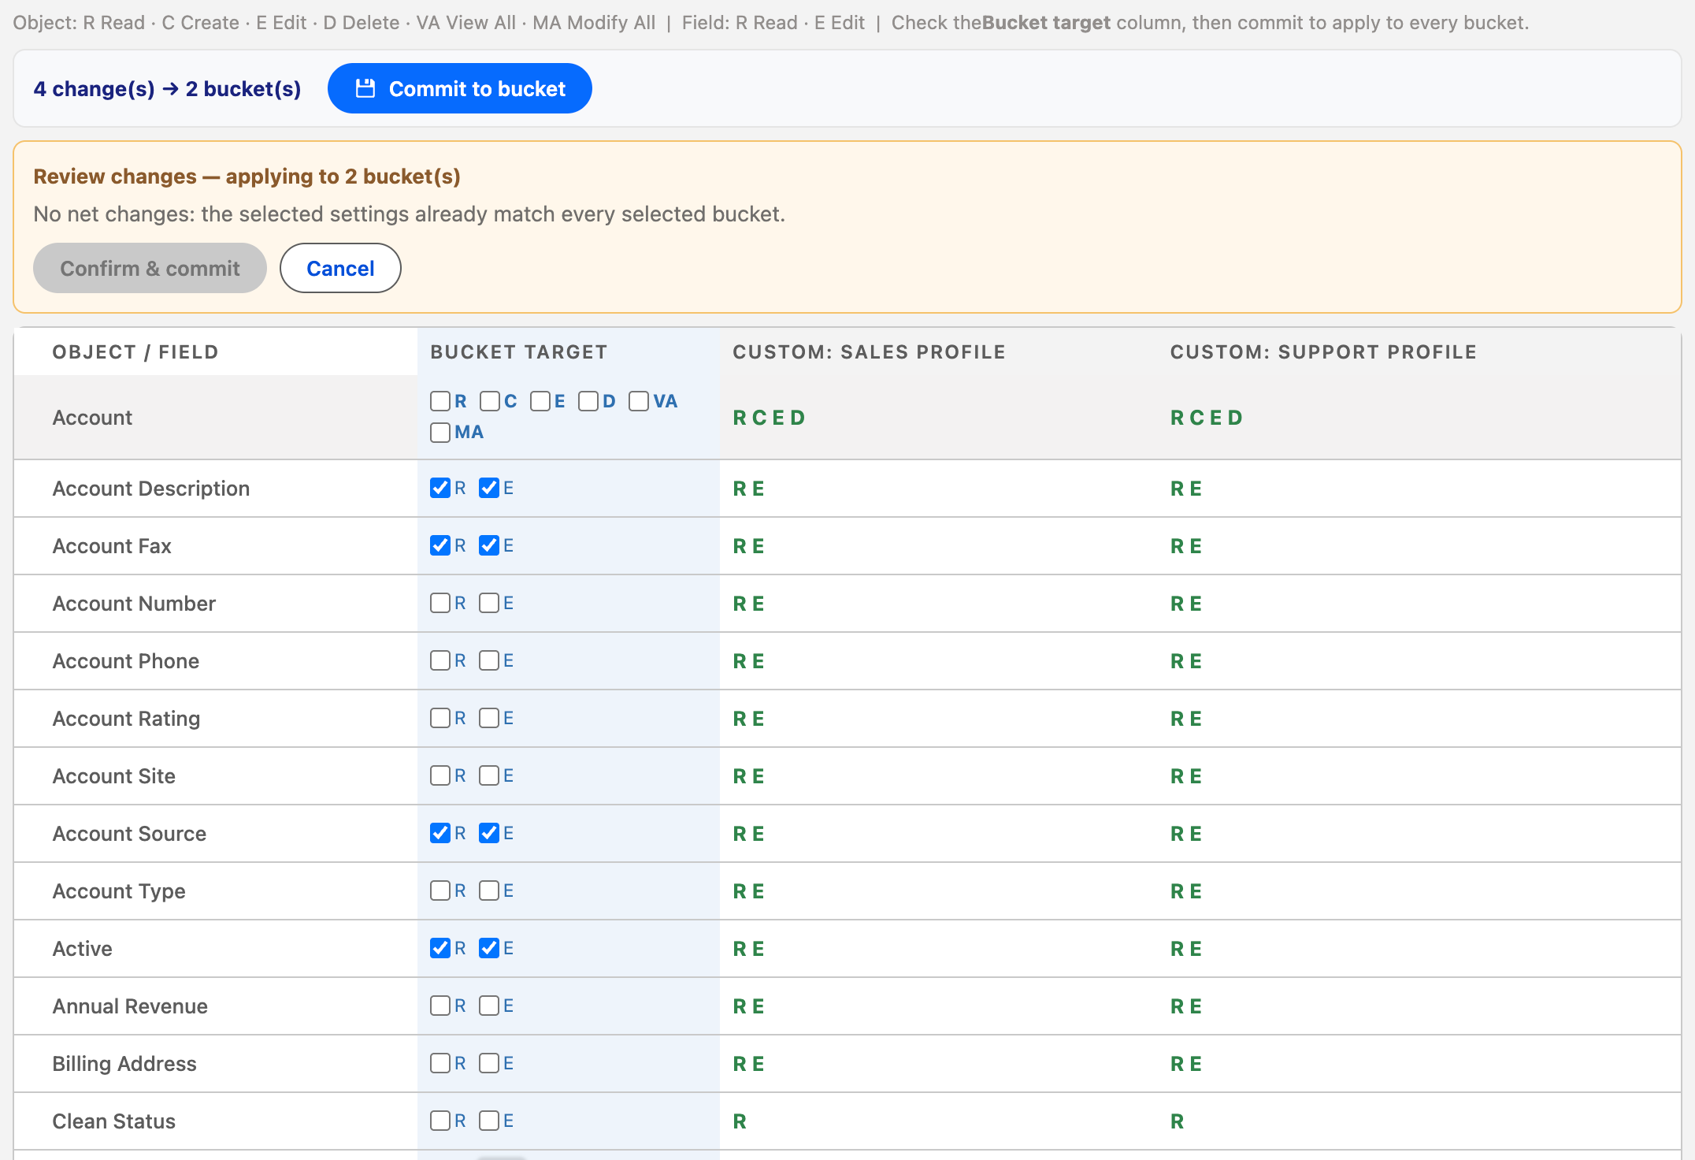Click the Custom: Sales Profile column header
Viewport: 1695px width, 1160px height.
click(869, 352)
